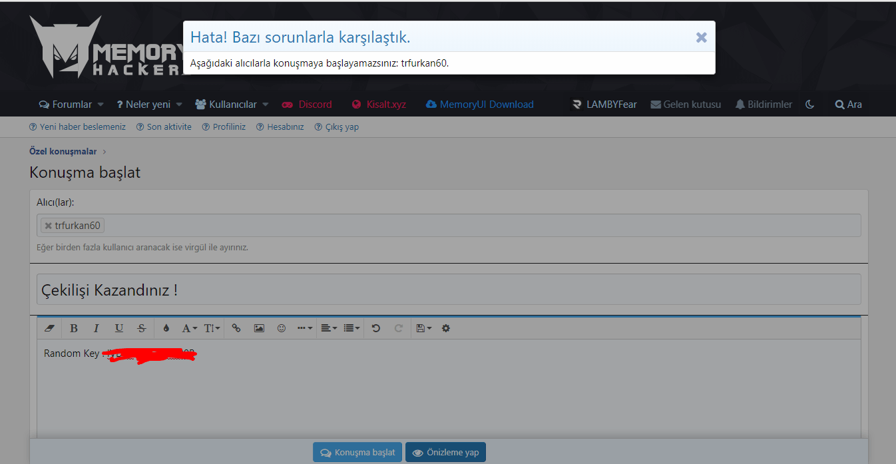The image size is (896, 464).
Task: Click the Konuşma başlat page heading
Action: pyautogui.click(x=85, y=173)
